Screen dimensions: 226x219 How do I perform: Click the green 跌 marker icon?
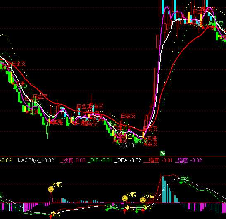(163, 154)
